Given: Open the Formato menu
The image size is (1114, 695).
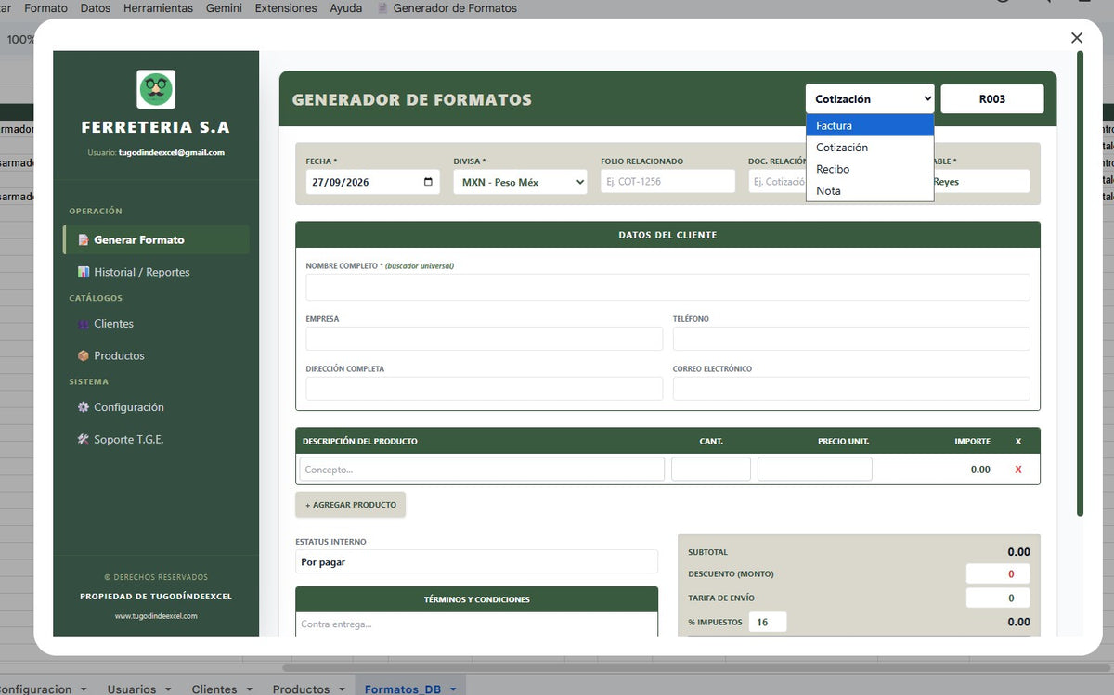Looking at the screenshot, I should pyautogui.click(x=46, y=8).
